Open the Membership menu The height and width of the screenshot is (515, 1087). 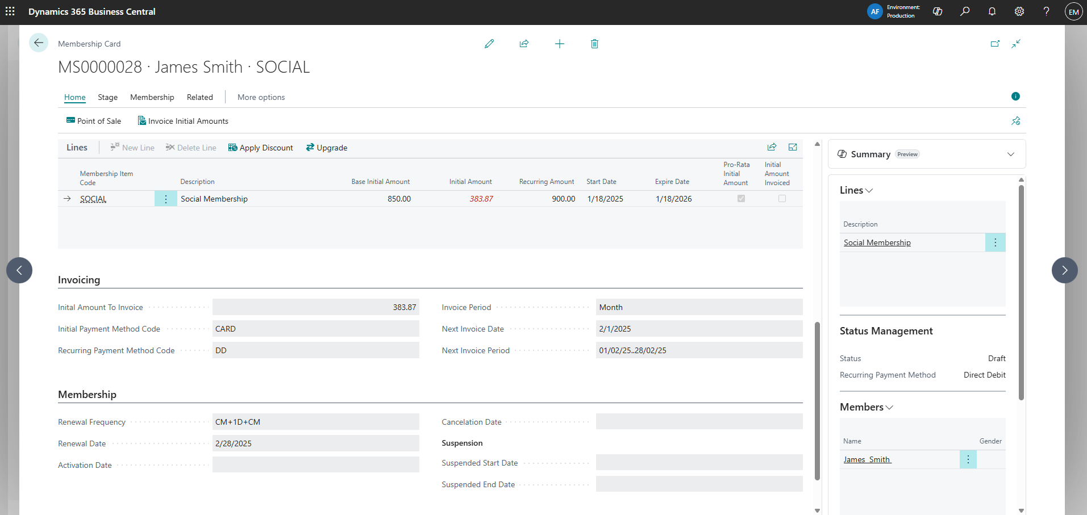(152, 97)
